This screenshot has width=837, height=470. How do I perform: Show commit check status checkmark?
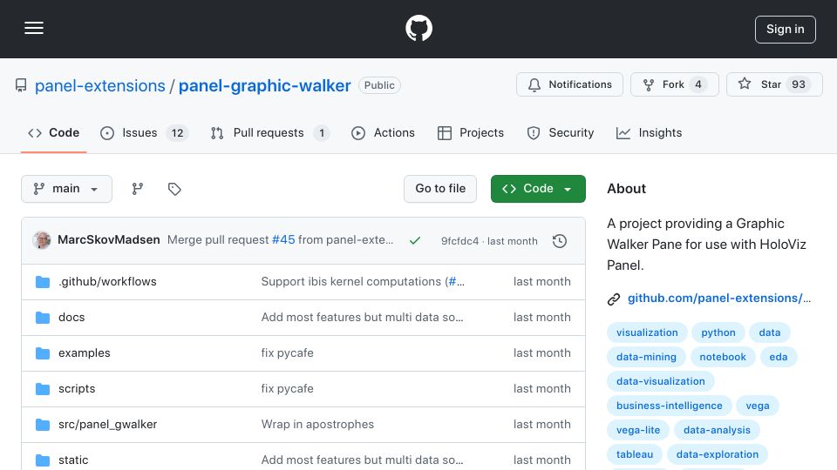pos(415,241)
